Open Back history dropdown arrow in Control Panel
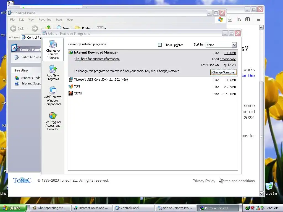This screenshot has height=212, width=283. click(27, 28)
